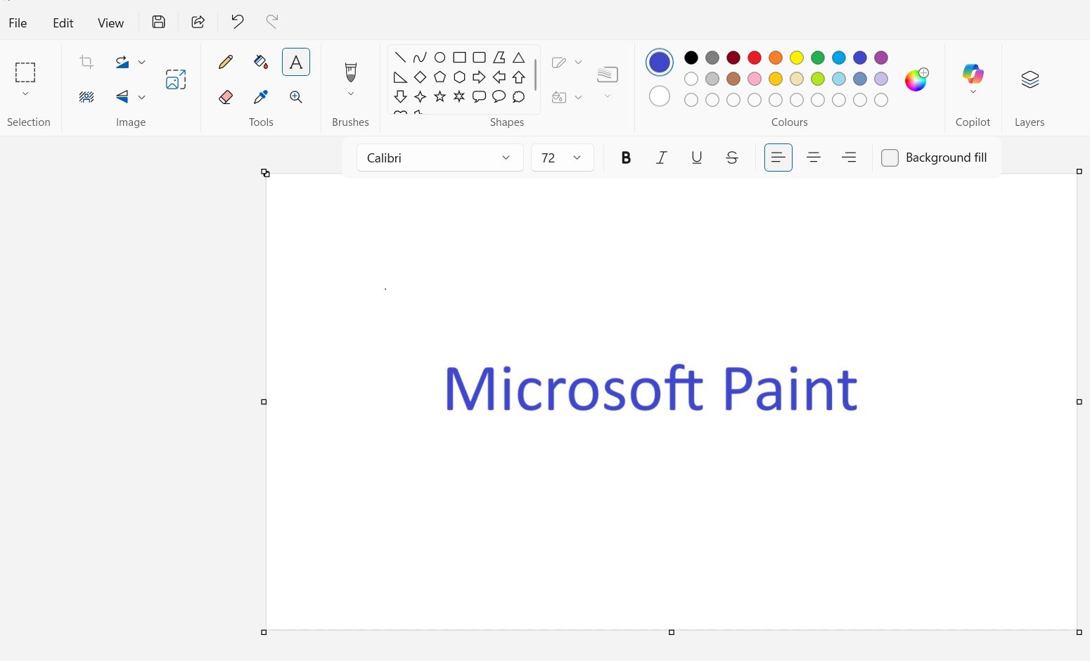Click the Flip image icon
The height and width of the screenshot is (661, 1090).
pos(122,97)
